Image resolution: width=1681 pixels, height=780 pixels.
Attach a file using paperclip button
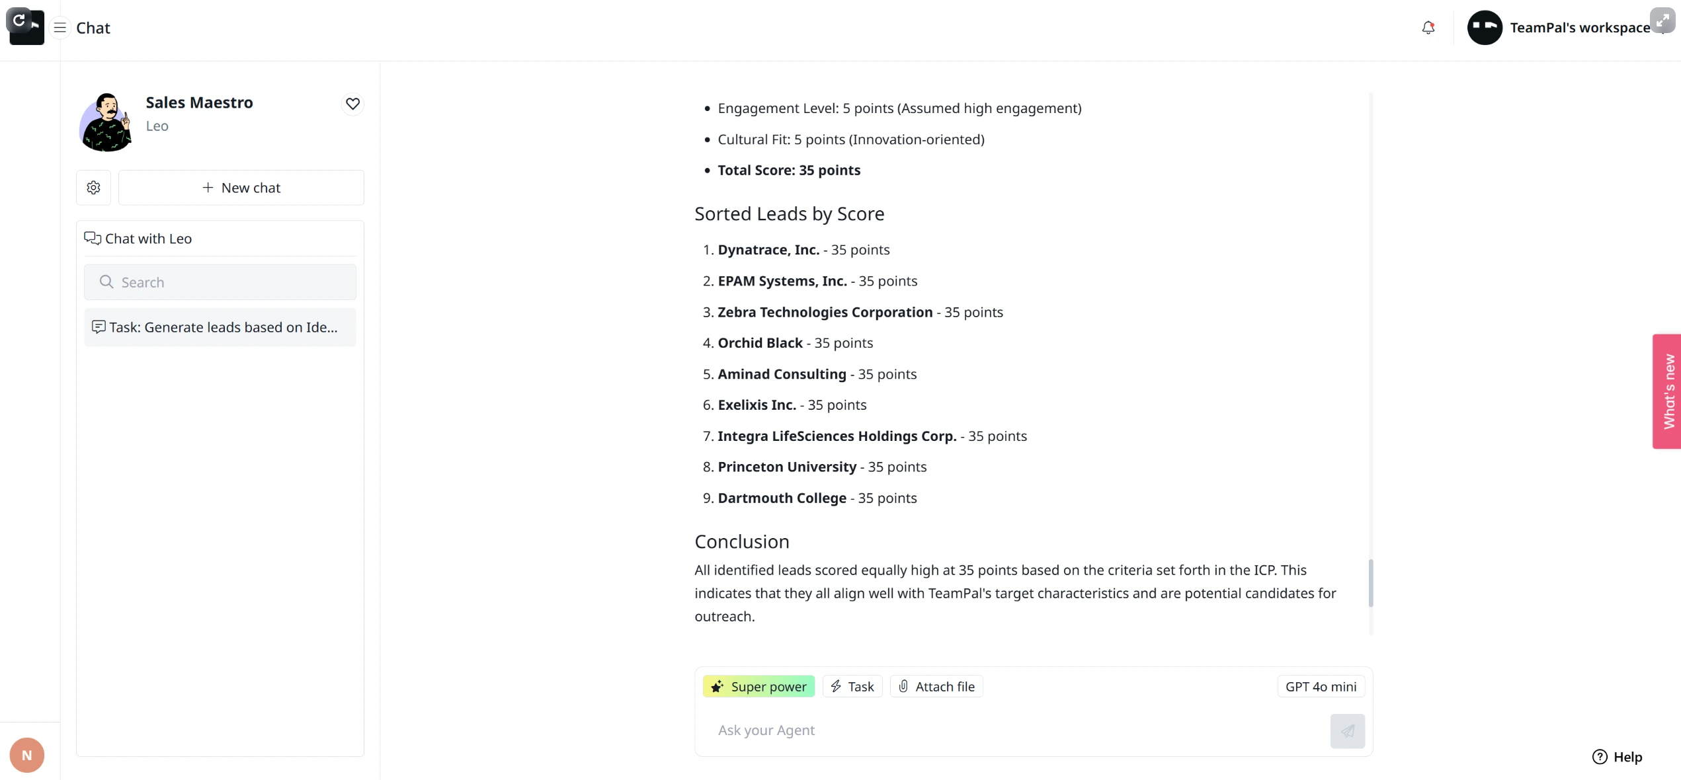(x=936, y=686)
